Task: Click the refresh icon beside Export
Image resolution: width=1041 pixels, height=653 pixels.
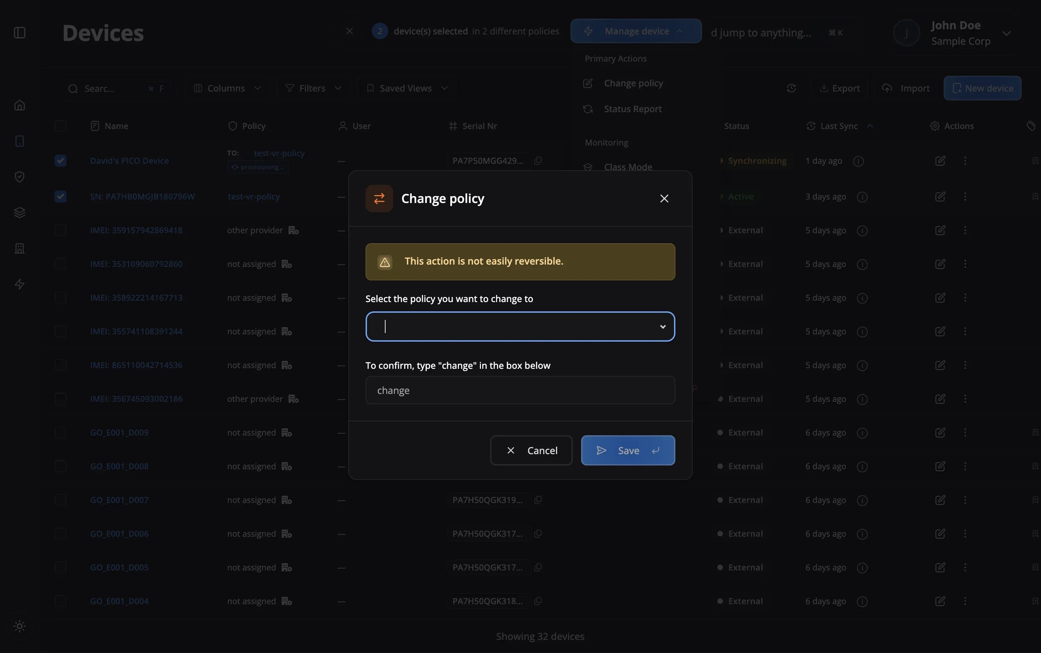Action: click(791, 88)
